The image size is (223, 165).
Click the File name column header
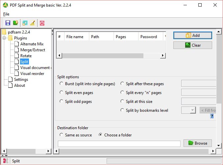pos(77,37)
